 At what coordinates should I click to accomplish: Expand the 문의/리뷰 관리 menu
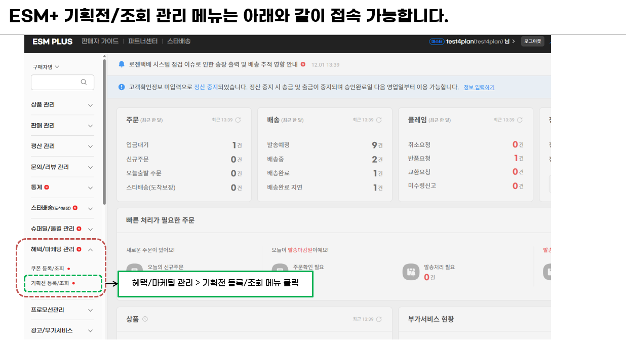62,167
